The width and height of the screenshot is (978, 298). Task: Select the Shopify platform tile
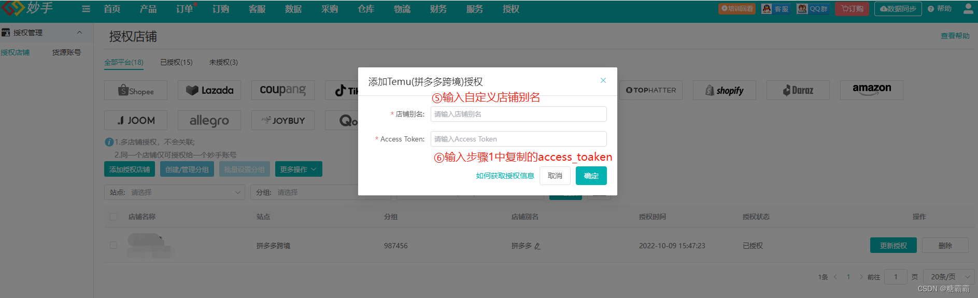click(725, 90)
